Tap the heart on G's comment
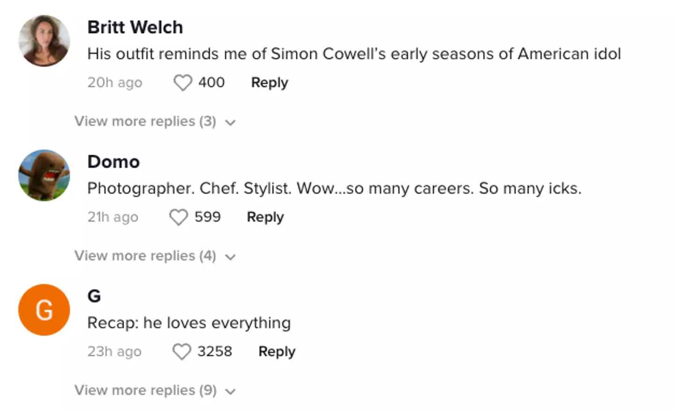 (182, 352)
